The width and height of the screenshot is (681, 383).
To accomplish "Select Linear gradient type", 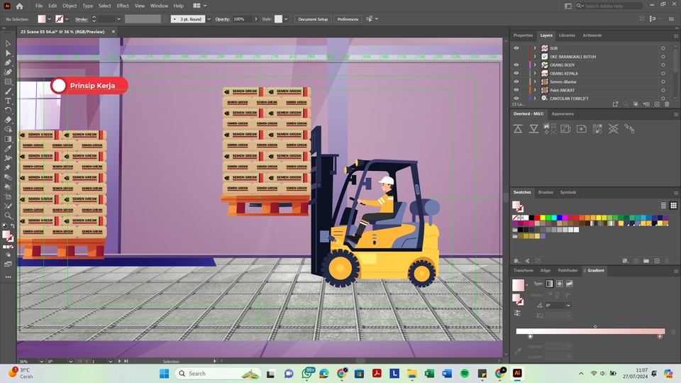I will (549, 284).
